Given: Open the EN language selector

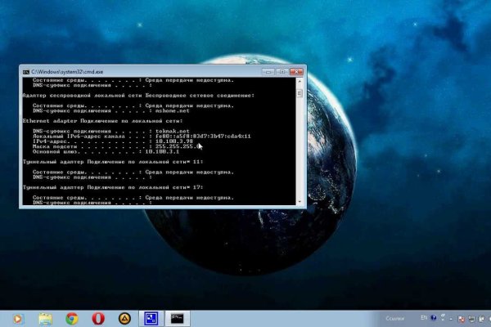Looking at the screenshot, I should [424, 316].
